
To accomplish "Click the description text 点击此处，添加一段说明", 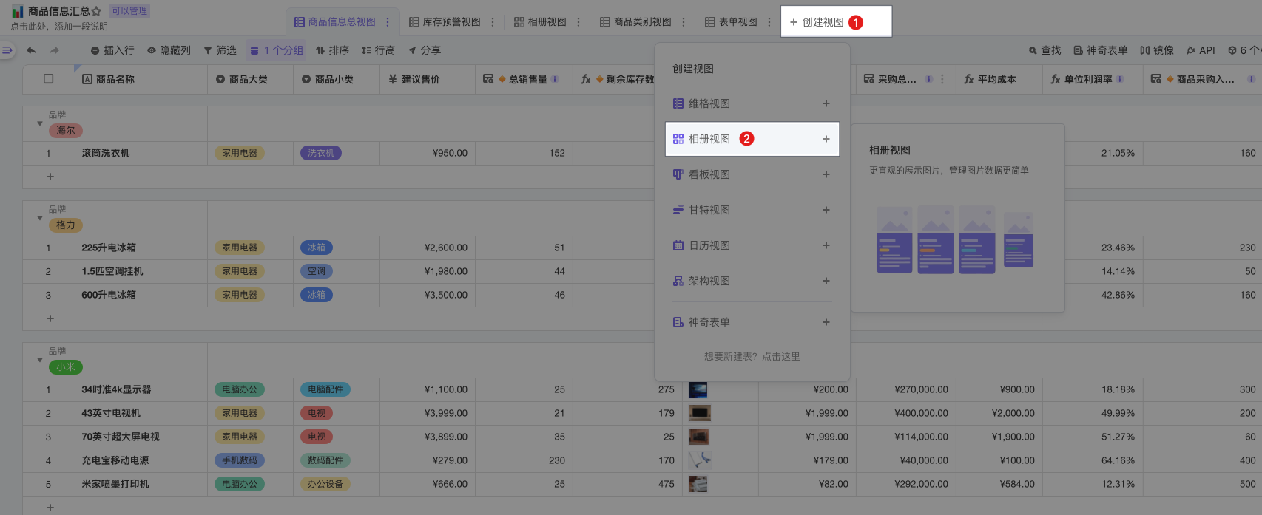I will tap(59, 27).
